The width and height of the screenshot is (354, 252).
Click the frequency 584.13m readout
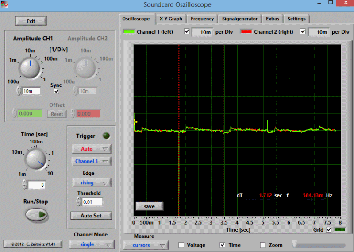tap(313, 195)
